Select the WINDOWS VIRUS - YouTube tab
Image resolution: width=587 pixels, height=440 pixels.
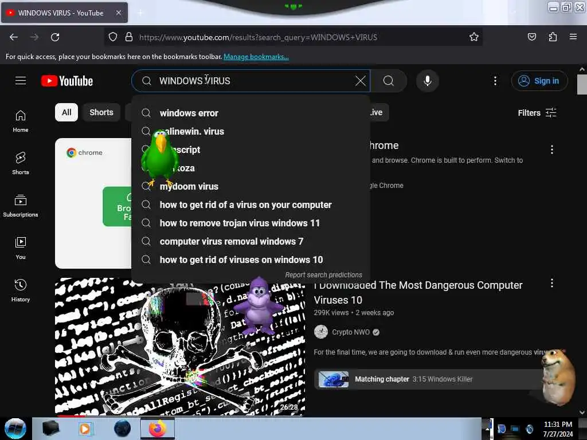64,13
